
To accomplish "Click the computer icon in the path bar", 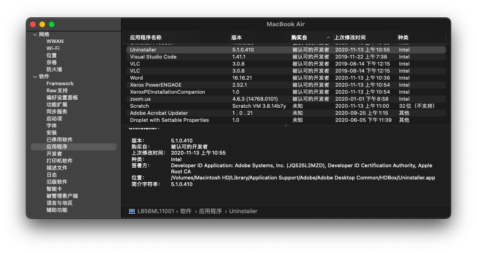I will coord(132,211).
